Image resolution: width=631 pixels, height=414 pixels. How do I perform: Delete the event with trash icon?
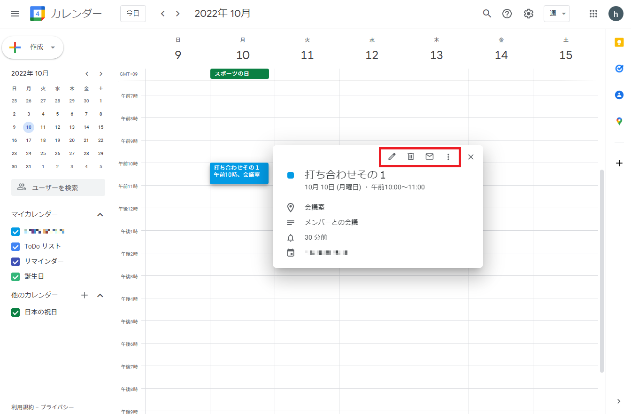410,157
